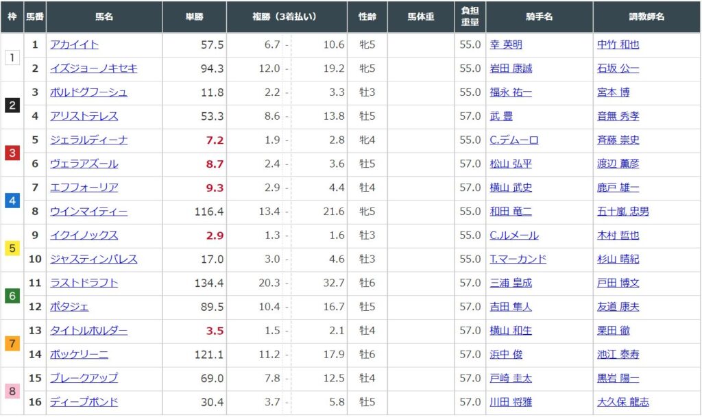This screenshot has width=702, height=417.
Task: Click horse name タイトルホルダー
Action: 88,330
